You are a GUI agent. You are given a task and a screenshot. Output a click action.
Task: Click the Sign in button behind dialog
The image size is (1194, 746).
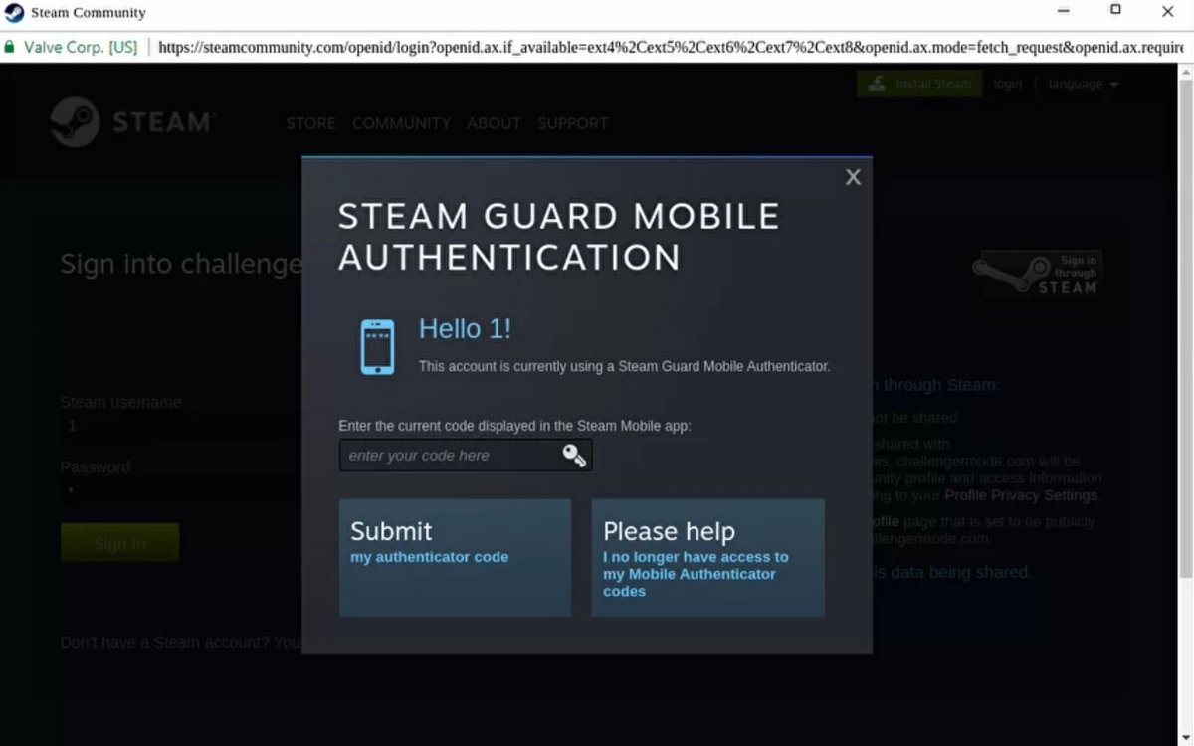coord(119,543)
